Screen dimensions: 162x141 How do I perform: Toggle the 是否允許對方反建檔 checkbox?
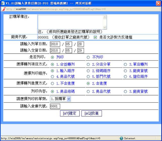[x=95, y=37]
